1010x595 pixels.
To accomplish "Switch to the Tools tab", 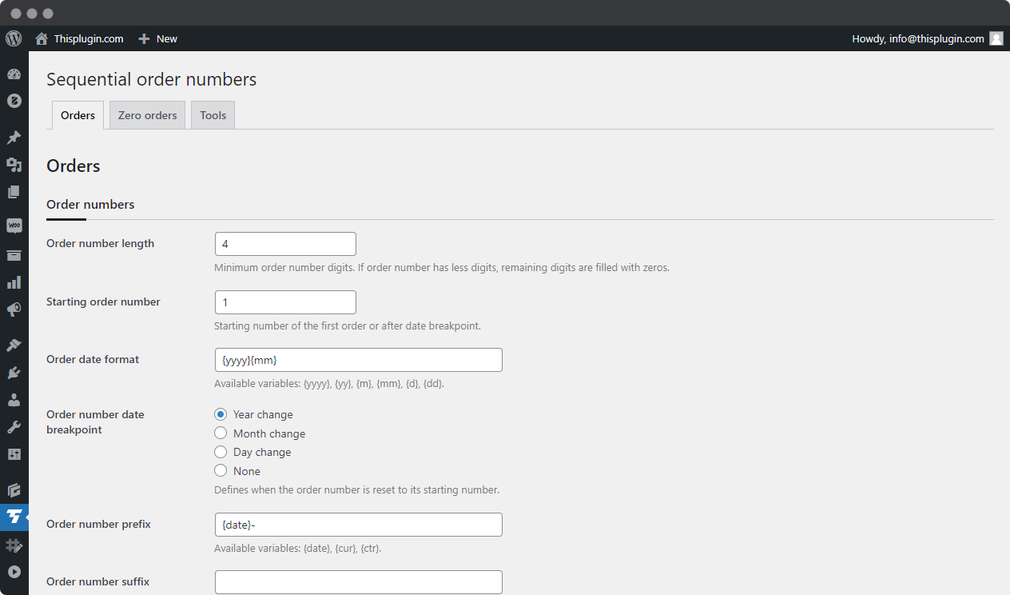I will click(x=213, y=115).
